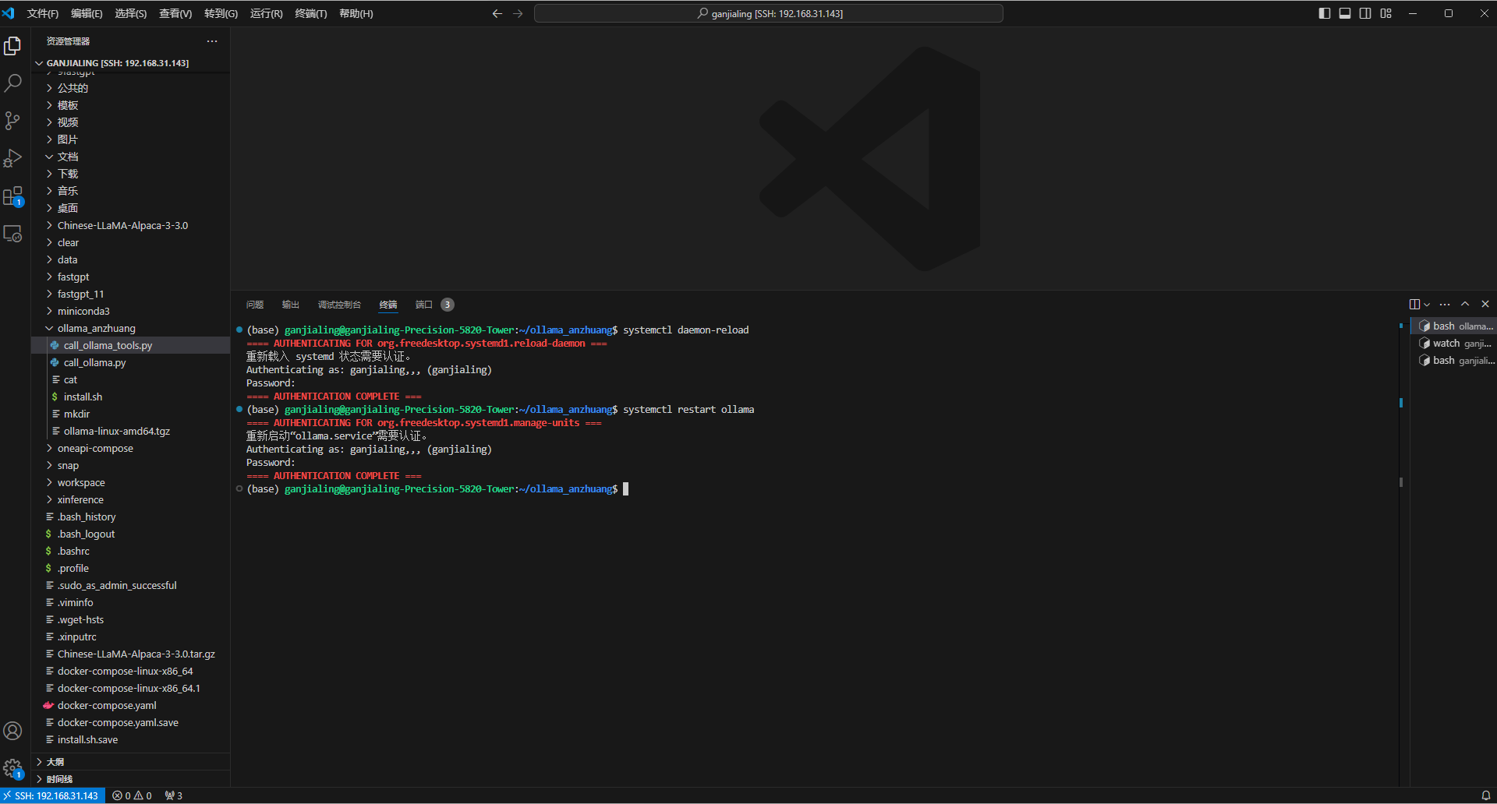Image resolution: width=1497 pixels, height=804 pixels.
Task: Maximize the terminal panel size
Action: tap(1465, 305)
